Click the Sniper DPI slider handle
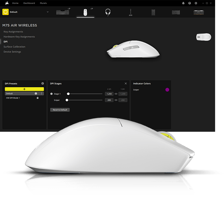The image size is (224, 199). [x=67, y=100]
